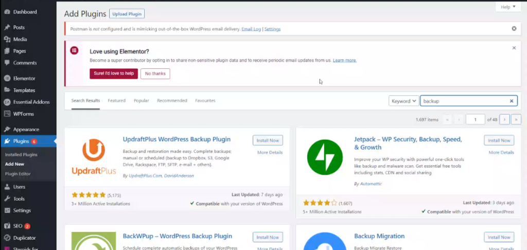Install BackWPup plugin now

(268, 237)
